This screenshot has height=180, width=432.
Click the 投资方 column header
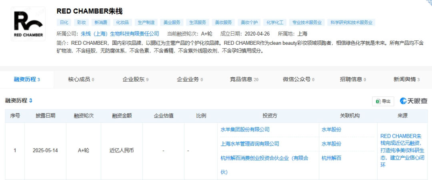(270, 116)
